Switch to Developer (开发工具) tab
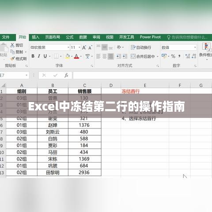The width and height of the screenshot is (212, 212). point(127,37)
